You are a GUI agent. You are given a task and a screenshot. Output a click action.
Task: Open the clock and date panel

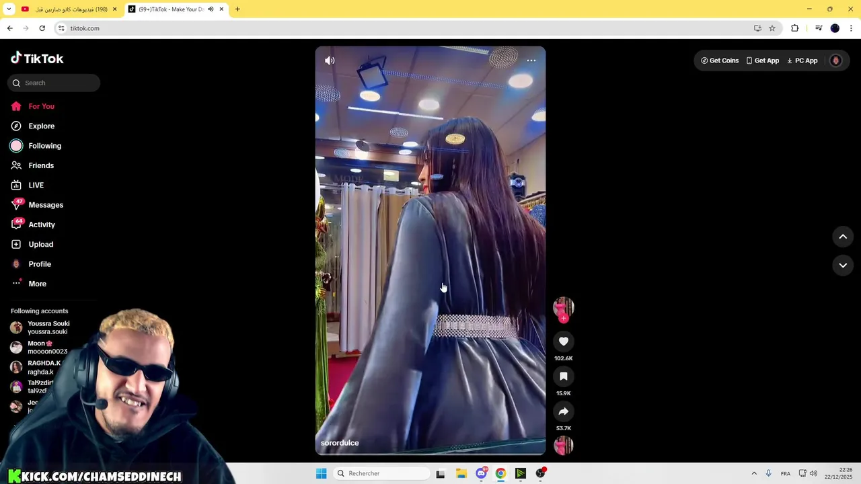[838, 473]
